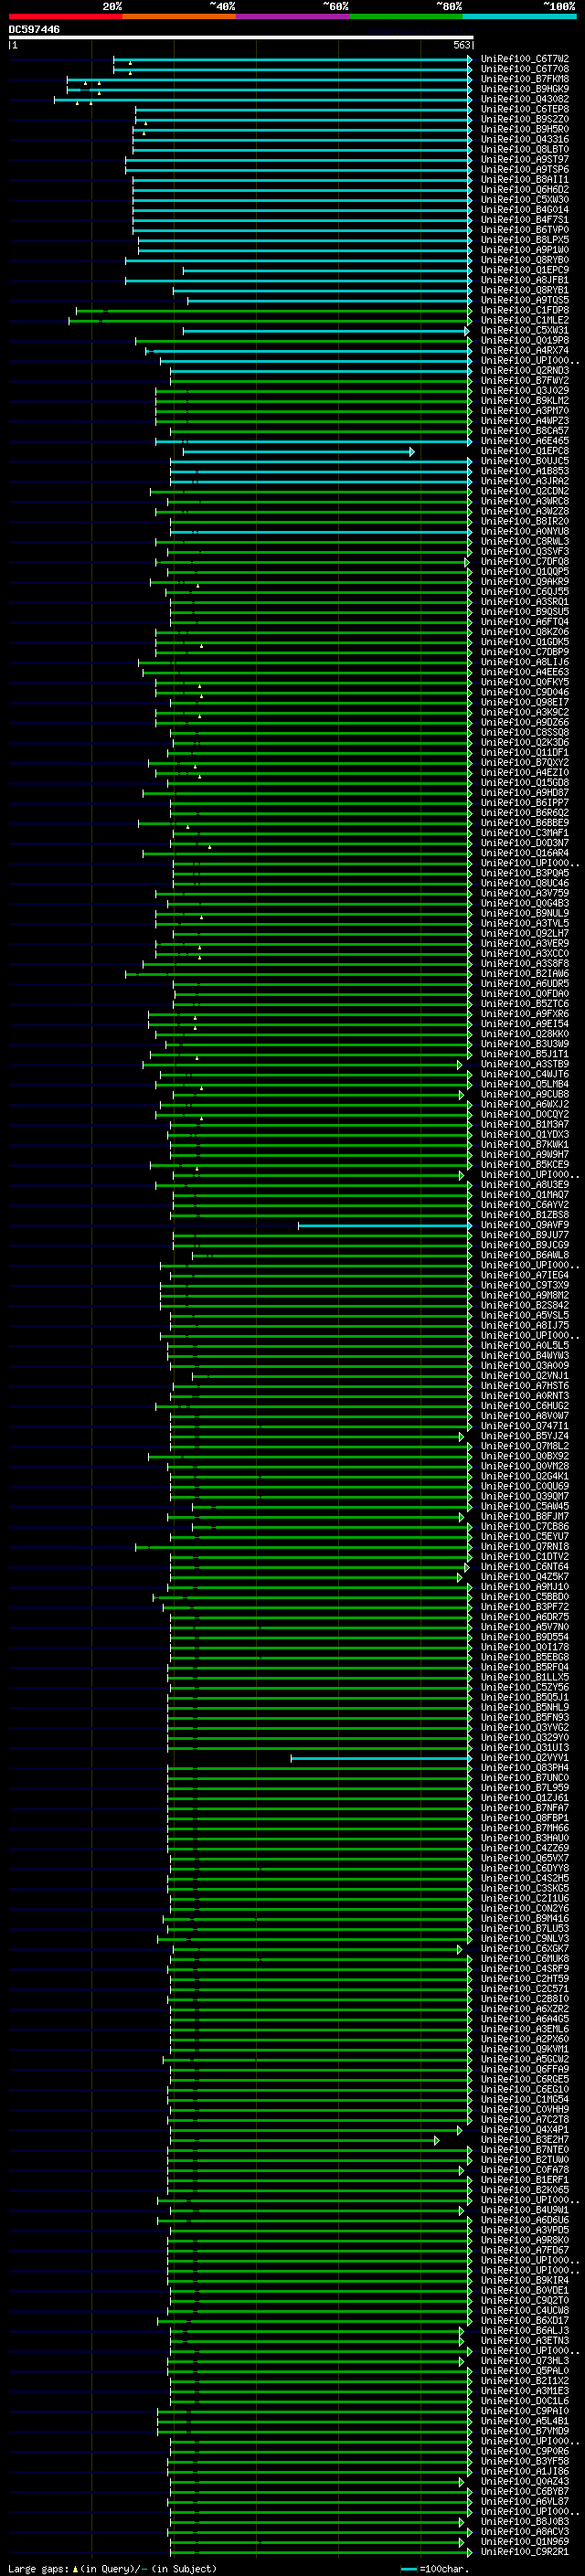The height and width of the screenshot is (2576, 585).
Task: Click the orange ~40% identity legend segment
Action: 179,16
